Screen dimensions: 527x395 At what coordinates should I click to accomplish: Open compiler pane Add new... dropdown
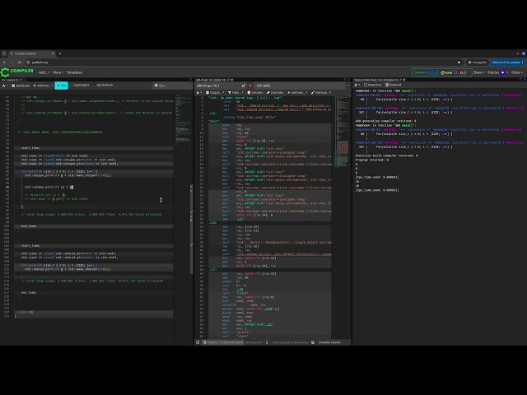(297, 92)
